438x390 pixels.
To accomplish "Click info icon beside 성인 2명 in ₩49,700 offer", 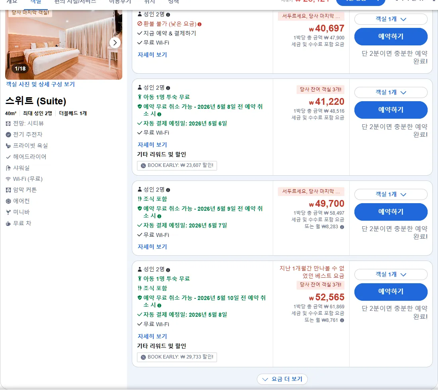I will 168,190.
